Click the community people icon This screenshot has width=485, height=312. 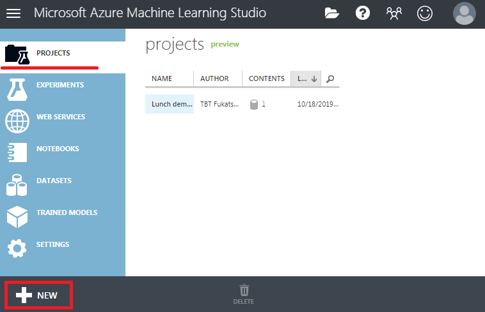click(394, 13)
